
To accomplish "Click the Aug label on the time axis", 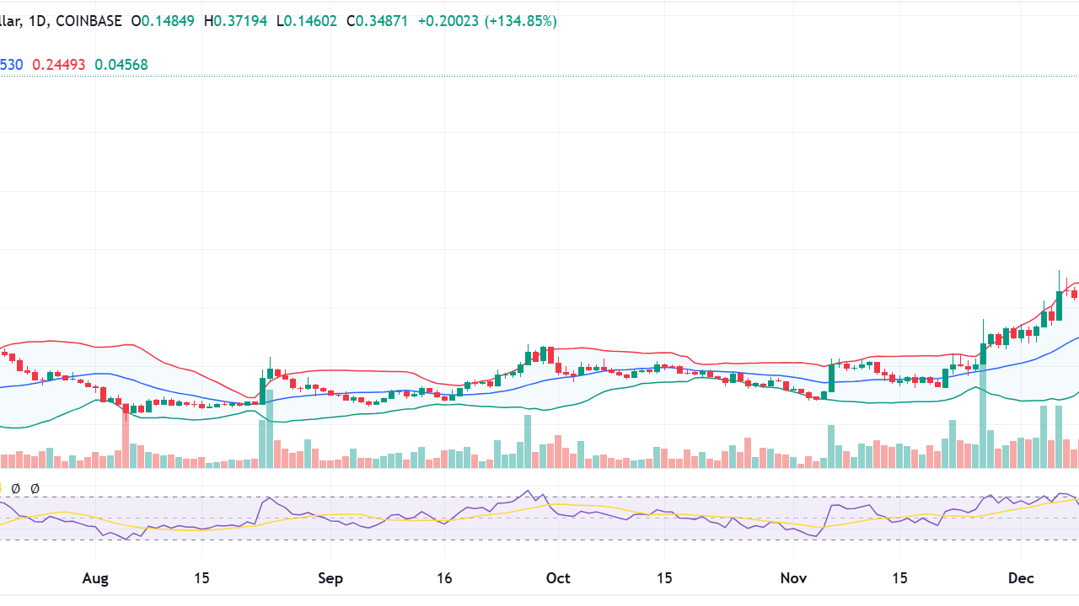I will click(95, 578).
